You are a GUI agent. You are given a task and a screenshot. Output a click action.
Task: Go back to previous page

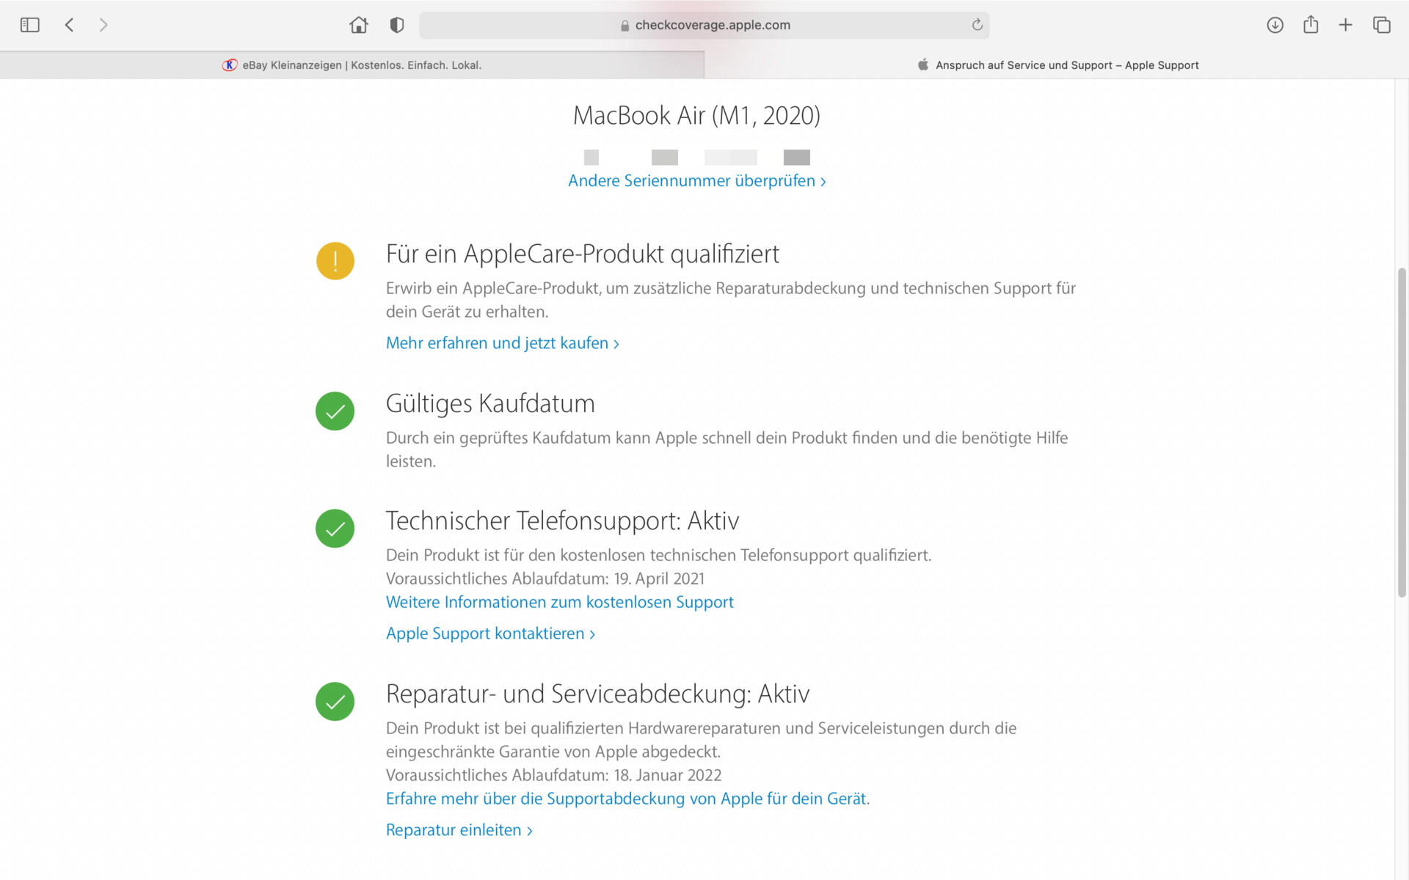[x=70, y=25]
